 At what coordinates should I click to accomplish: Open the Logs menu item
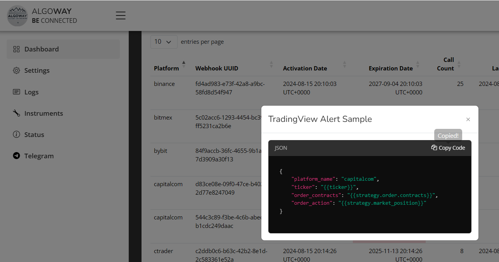(63, 92)
